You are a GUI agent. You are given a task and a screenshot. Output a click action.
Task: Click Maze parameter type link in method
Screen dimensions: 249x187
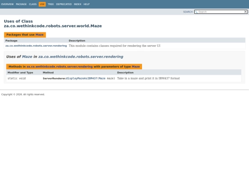click(102, 78)
